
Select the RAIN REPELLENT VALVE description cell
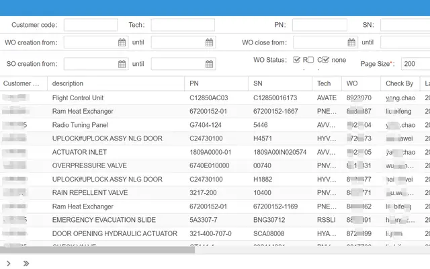click(x=116, y=193)
